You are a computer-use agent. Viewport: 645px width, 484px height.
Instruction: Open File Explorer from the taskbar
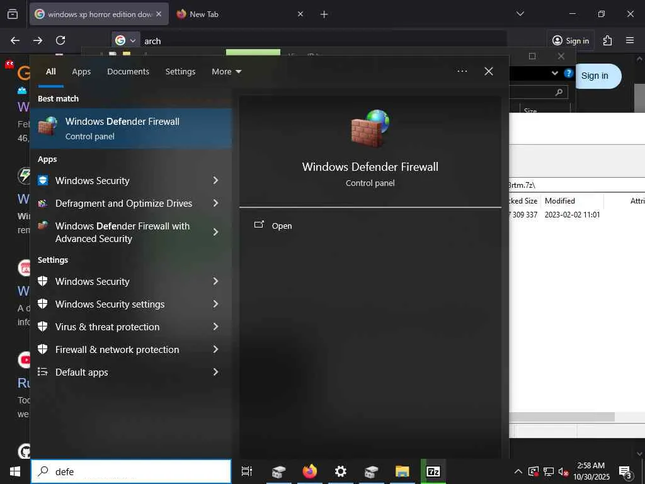[402, 471]
